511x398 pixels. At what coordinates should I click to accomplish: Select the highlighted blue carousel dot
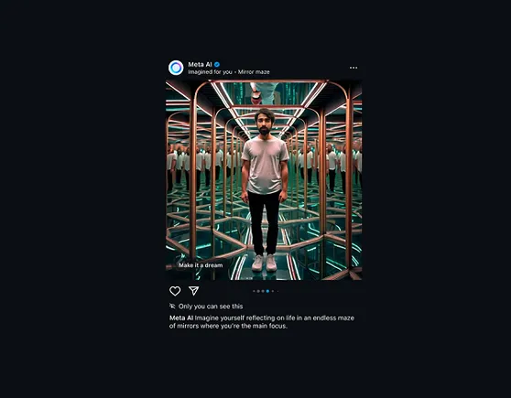(267, 291)
